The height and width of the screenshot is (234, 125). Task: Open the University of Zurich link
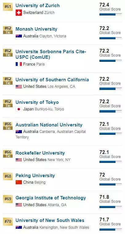pos(38,6)
